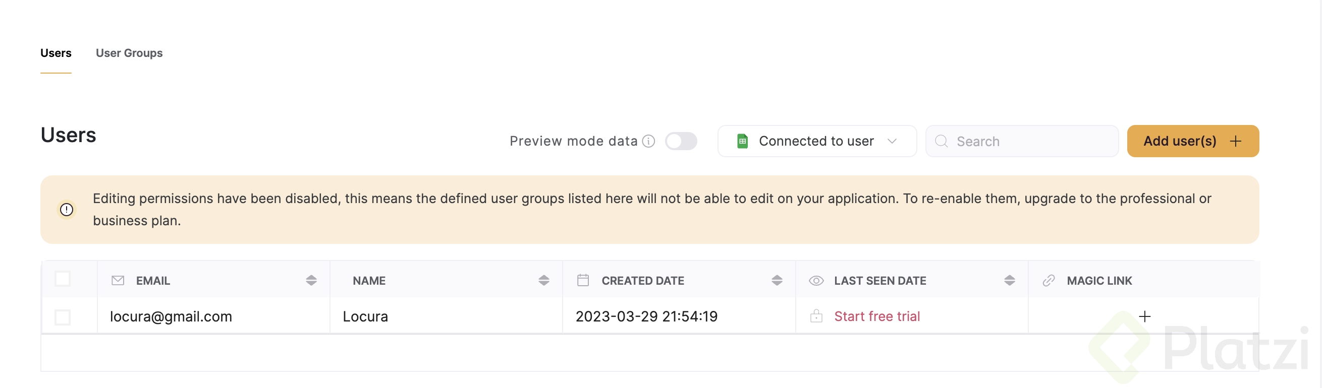Click the chain link icon in the Magic Link header
1322x388 pixels.
click(1049, 280)
